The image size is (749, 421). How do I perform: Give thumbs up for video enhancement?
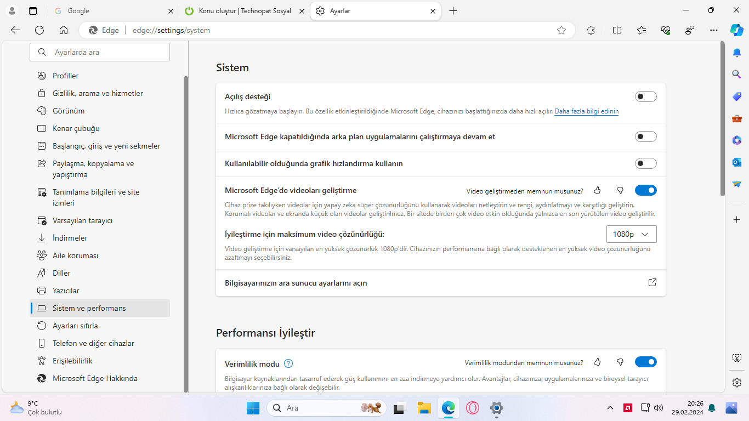[597, 190]
